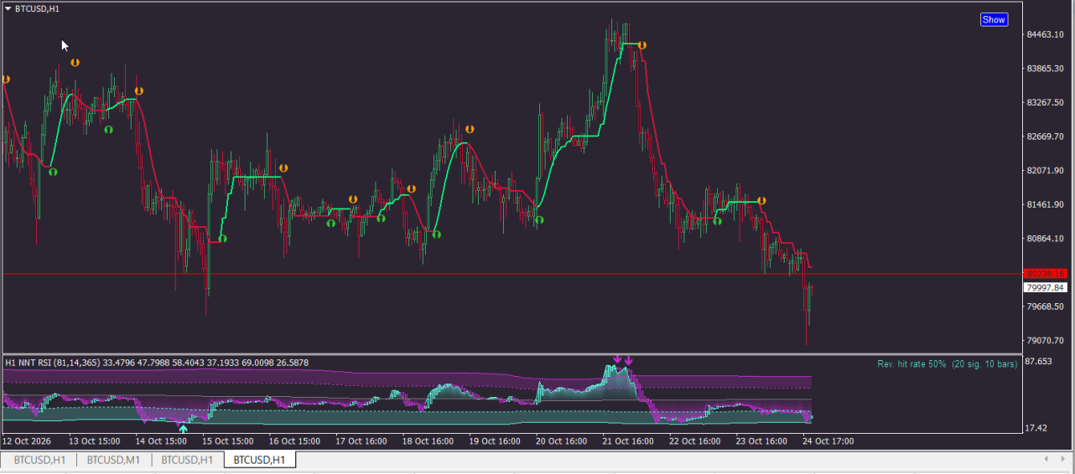1075x474 pixels.
Task: Click the orange marker above the 19 Oct green peak
Action: 470,129
